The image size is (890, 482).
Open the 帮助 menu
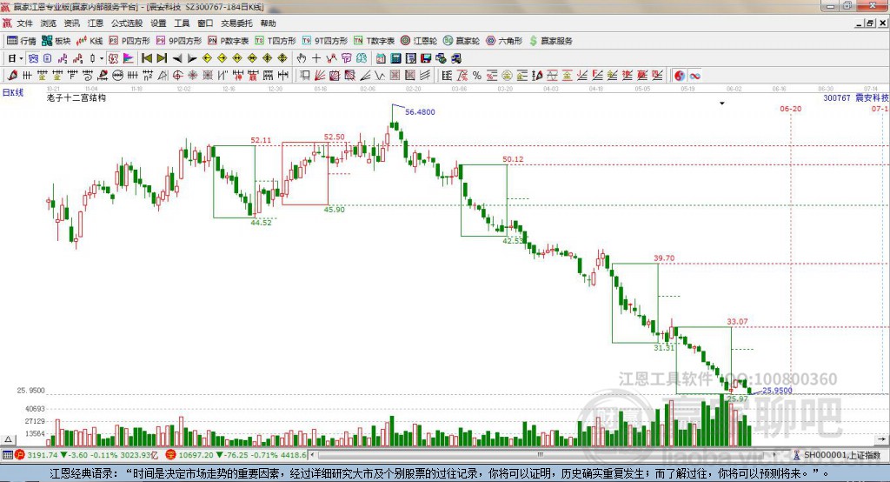coord(268,23)
